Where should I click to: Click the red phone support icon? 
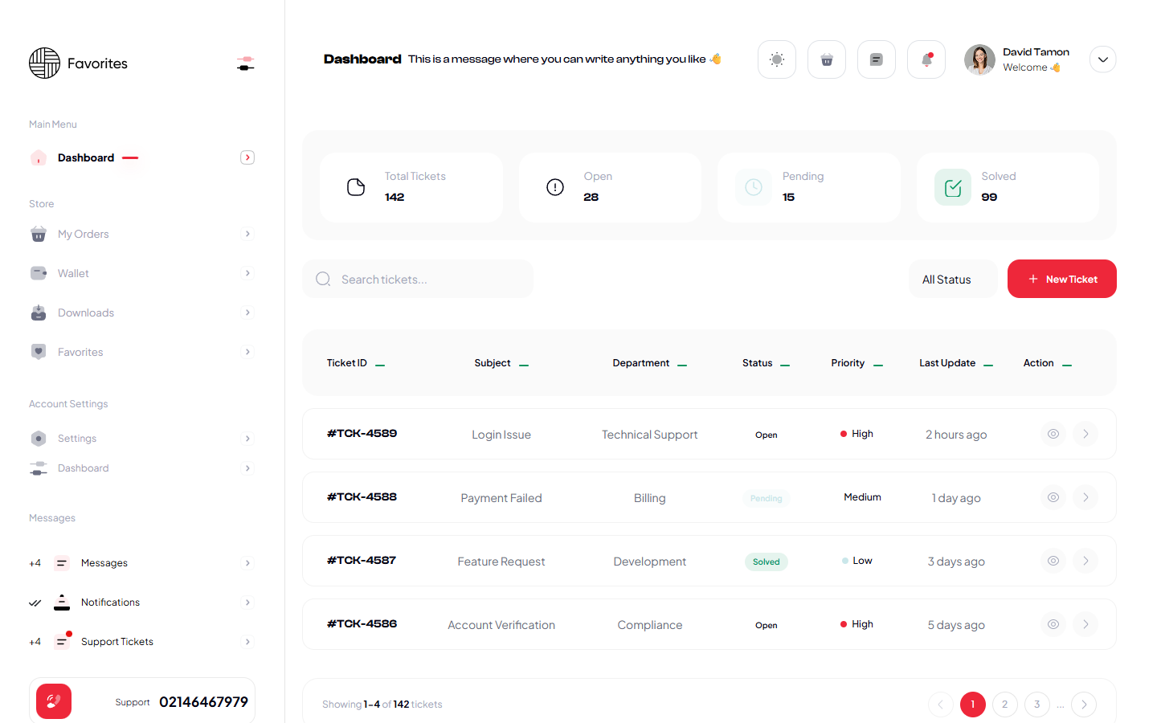coord(54,701)
